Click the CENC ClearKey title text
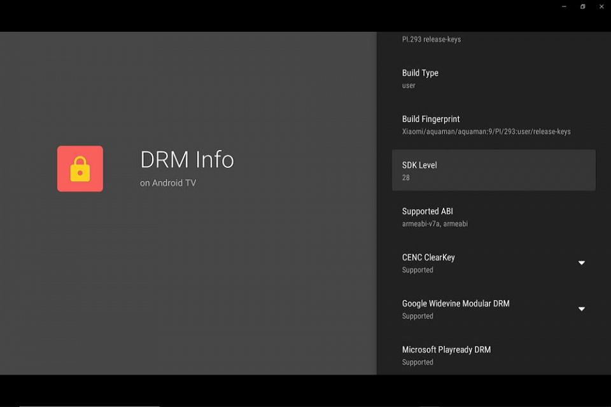 point(428,258)
